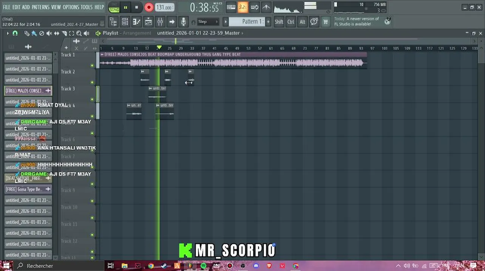This screenshot has width=485, height=271.
Task: Select the Mute tool in playlist
Action: (x=49, y=33)
